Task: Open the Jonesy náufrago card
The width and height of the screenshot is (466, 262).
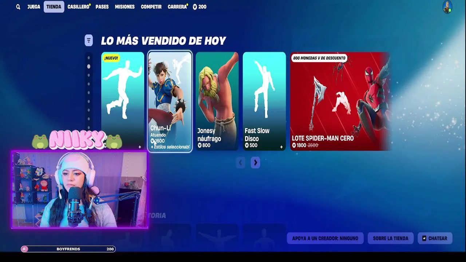Action: point(217,101)
